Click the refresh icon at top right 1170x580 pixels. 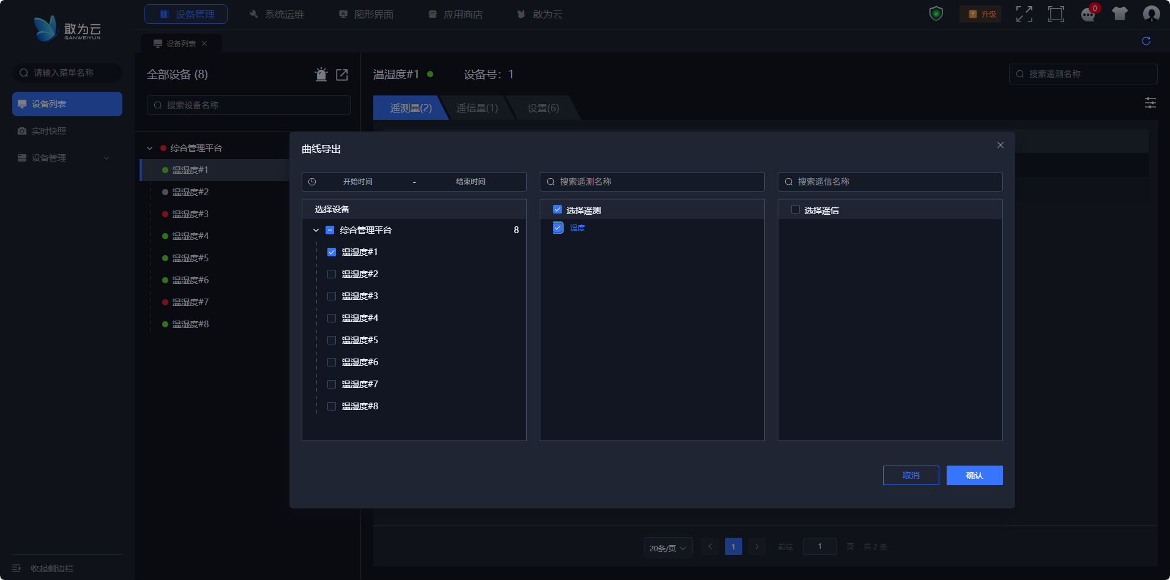pyautogui.click(x=1146, y=41)
